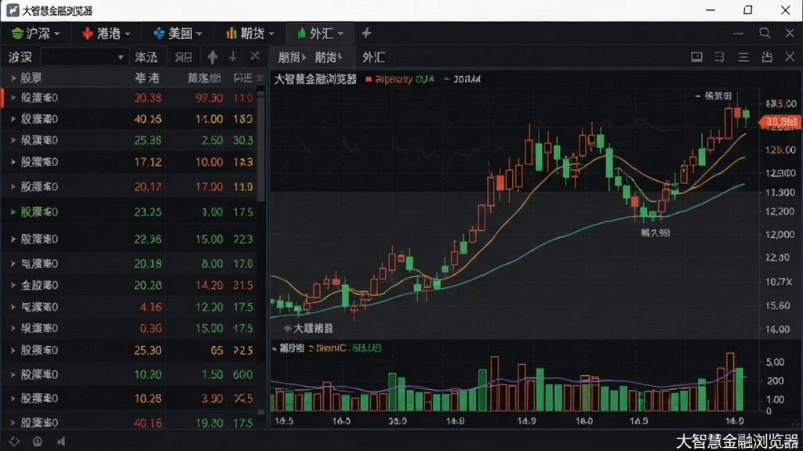Select the cell showing 2.50
Image resolution: width=803 pixels, height=451 pixels.
coord(212,140)
